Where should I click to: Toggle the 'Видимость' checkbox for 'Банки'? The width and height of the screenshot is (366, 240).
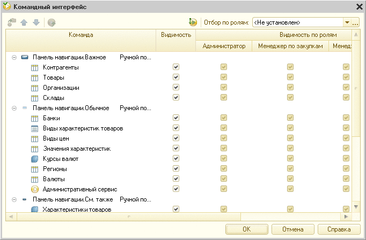176,118
